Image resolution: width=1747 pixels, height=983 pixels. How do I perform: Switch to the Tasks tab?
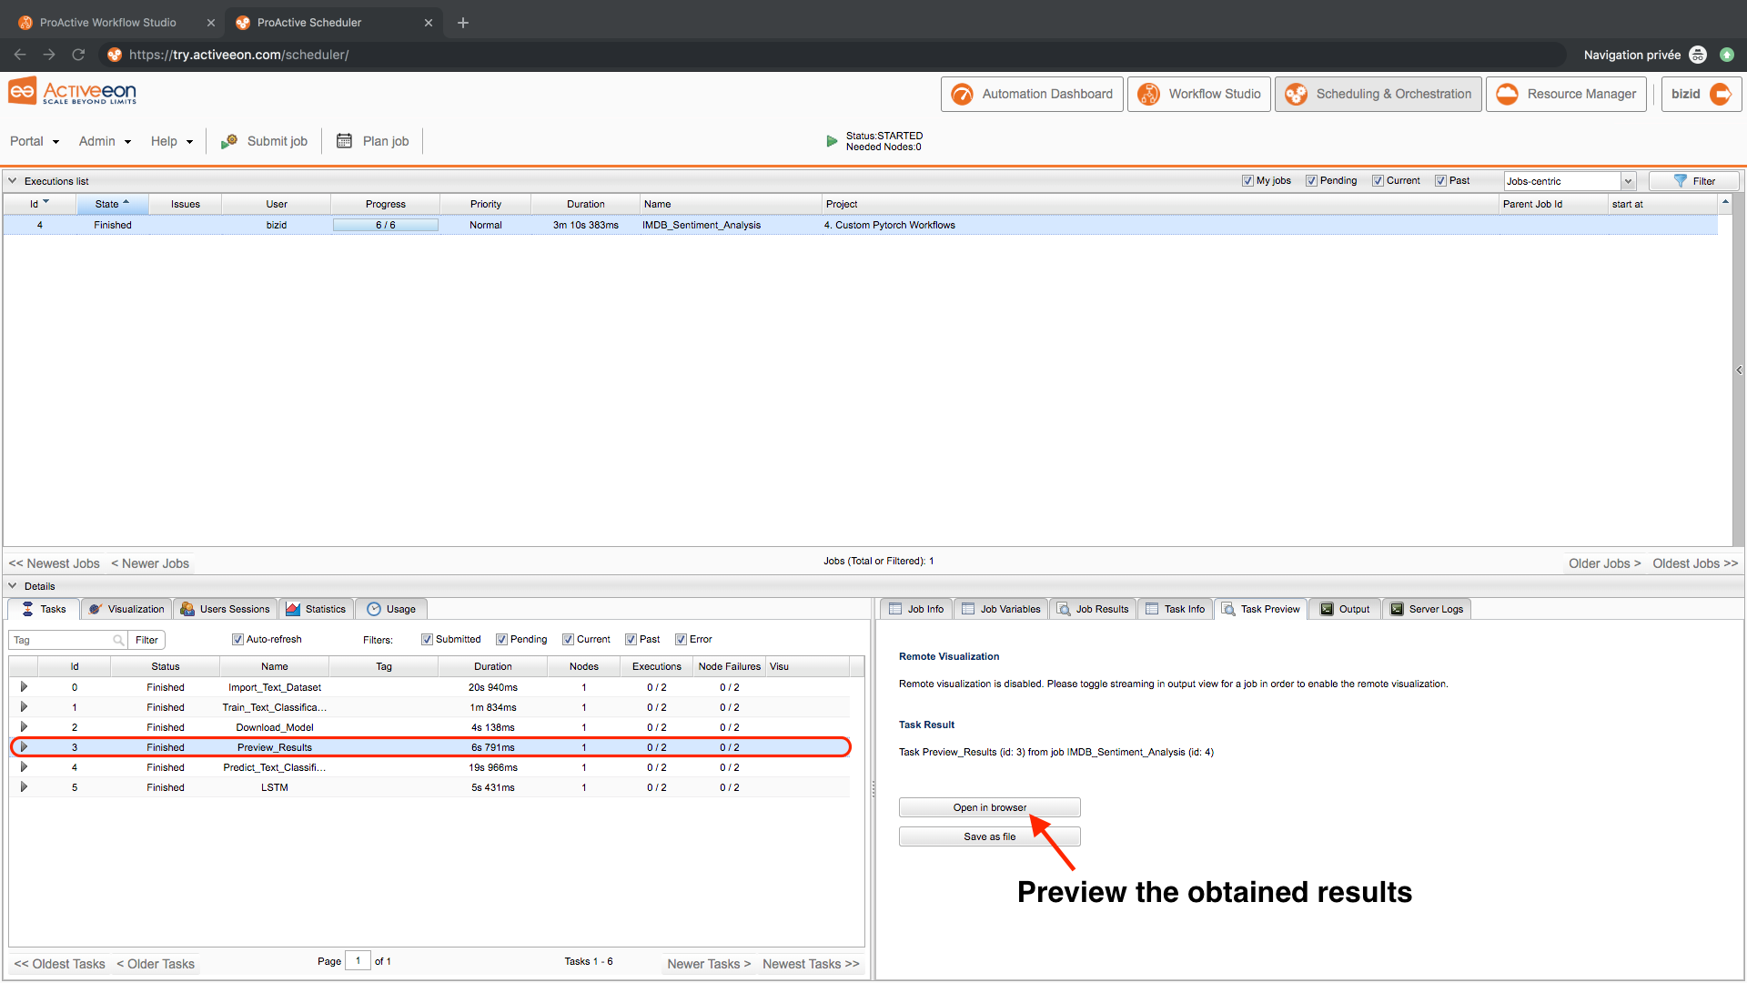[x=44, y=609]
